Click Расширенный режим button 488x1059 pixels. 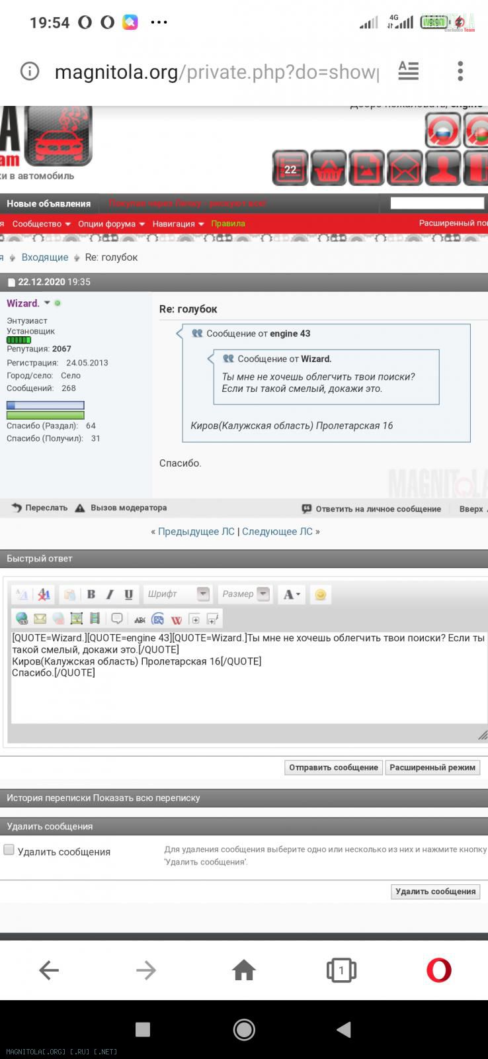[x=432, y=768]
